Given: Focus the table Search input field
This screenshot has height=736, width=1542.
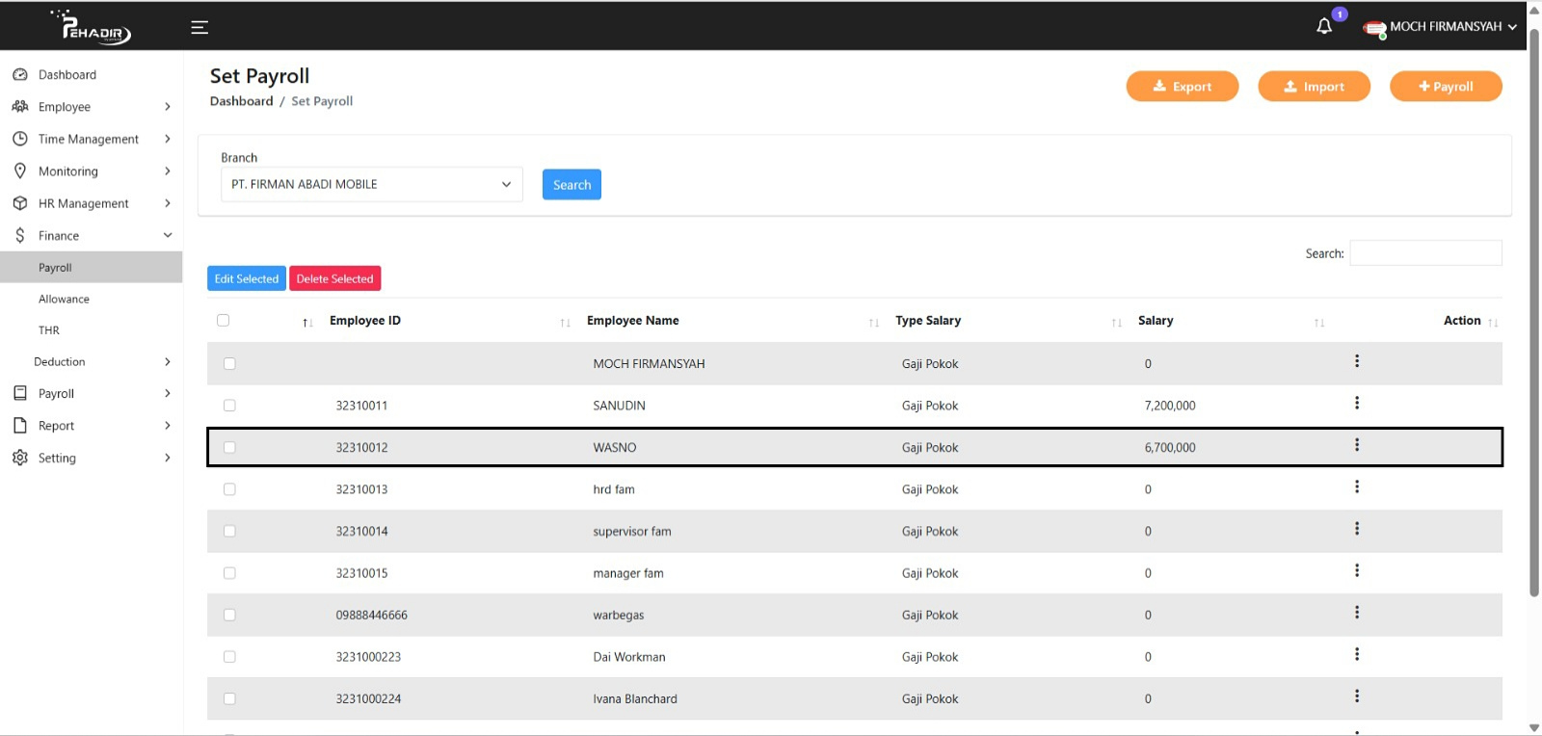Looking at the screenshot, I should [1424, 253].
